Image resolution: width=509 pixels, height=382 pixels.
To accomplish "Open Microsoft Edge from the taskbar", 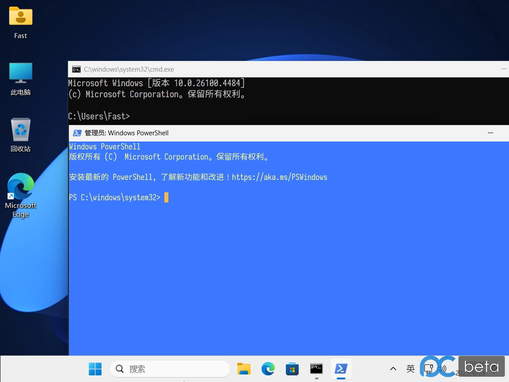I will 268,369.
